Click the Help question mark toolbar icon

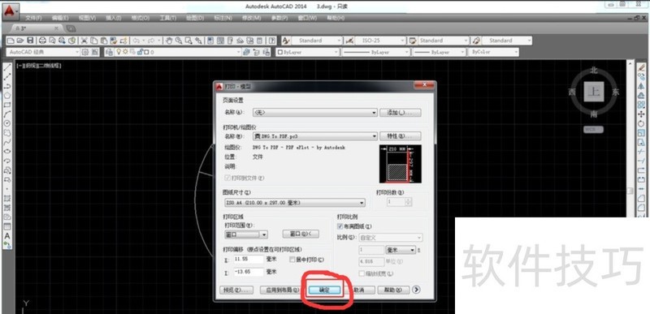click(272, 41)
